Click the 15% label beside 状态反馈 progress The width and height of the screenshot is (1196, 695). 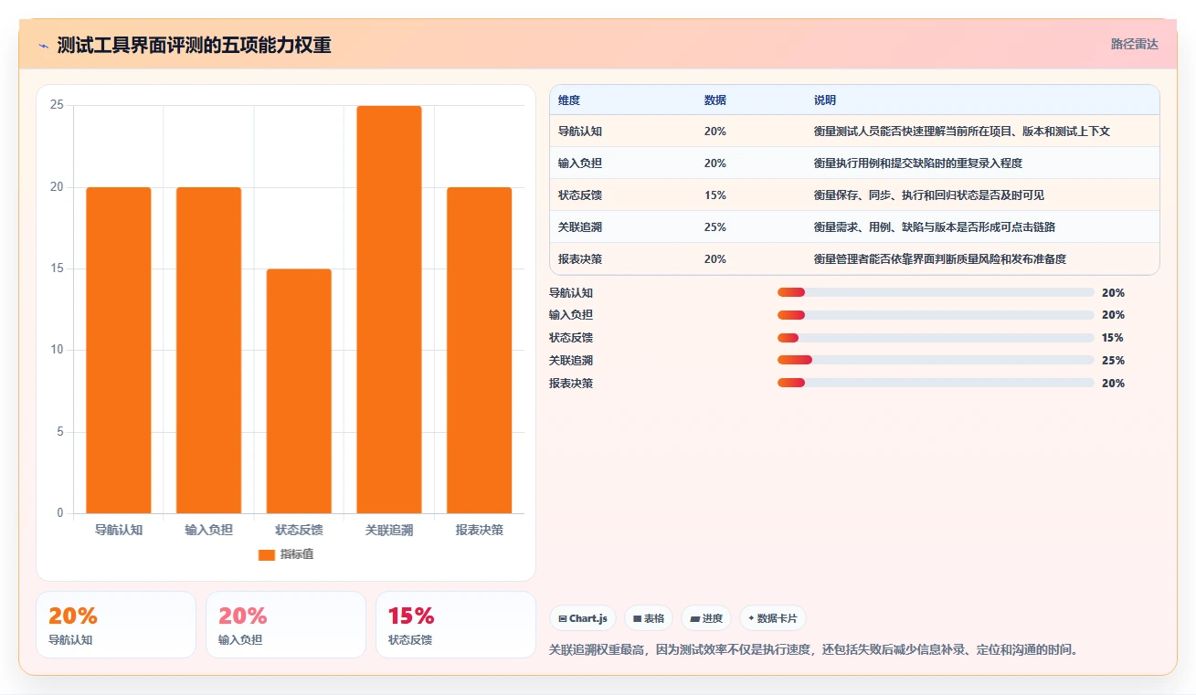[x=1113, y=338]
